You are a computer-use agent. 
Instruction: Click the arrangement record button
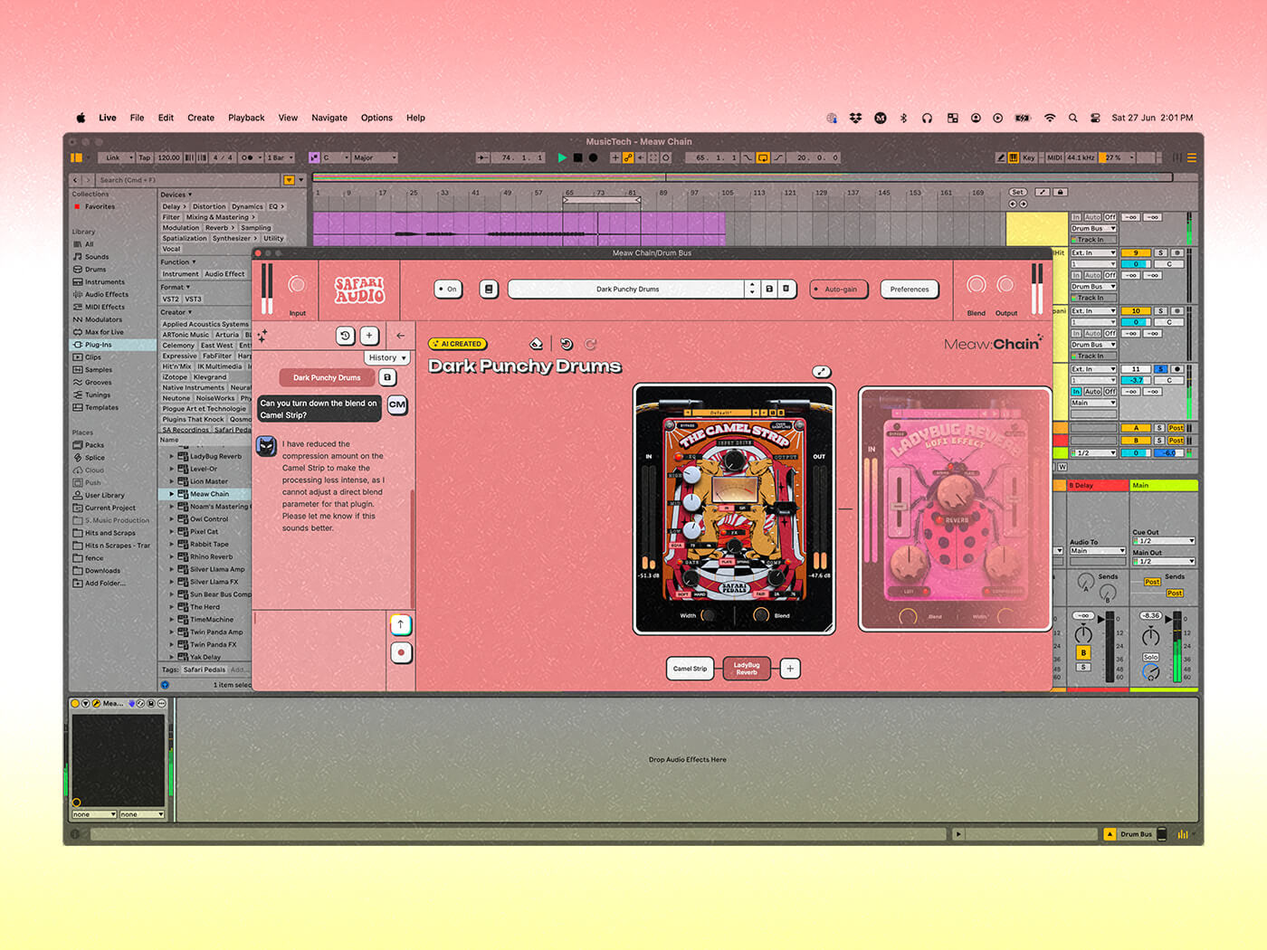click(594, 157)
